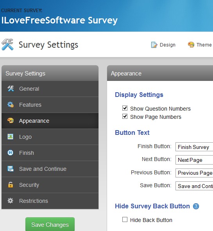Open help for Hide Survey Back Button
Viewport: 213px width, 231px height.
coord(196,206)
